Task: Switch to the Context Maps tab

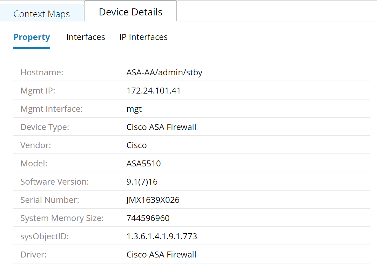Action: 41,14
